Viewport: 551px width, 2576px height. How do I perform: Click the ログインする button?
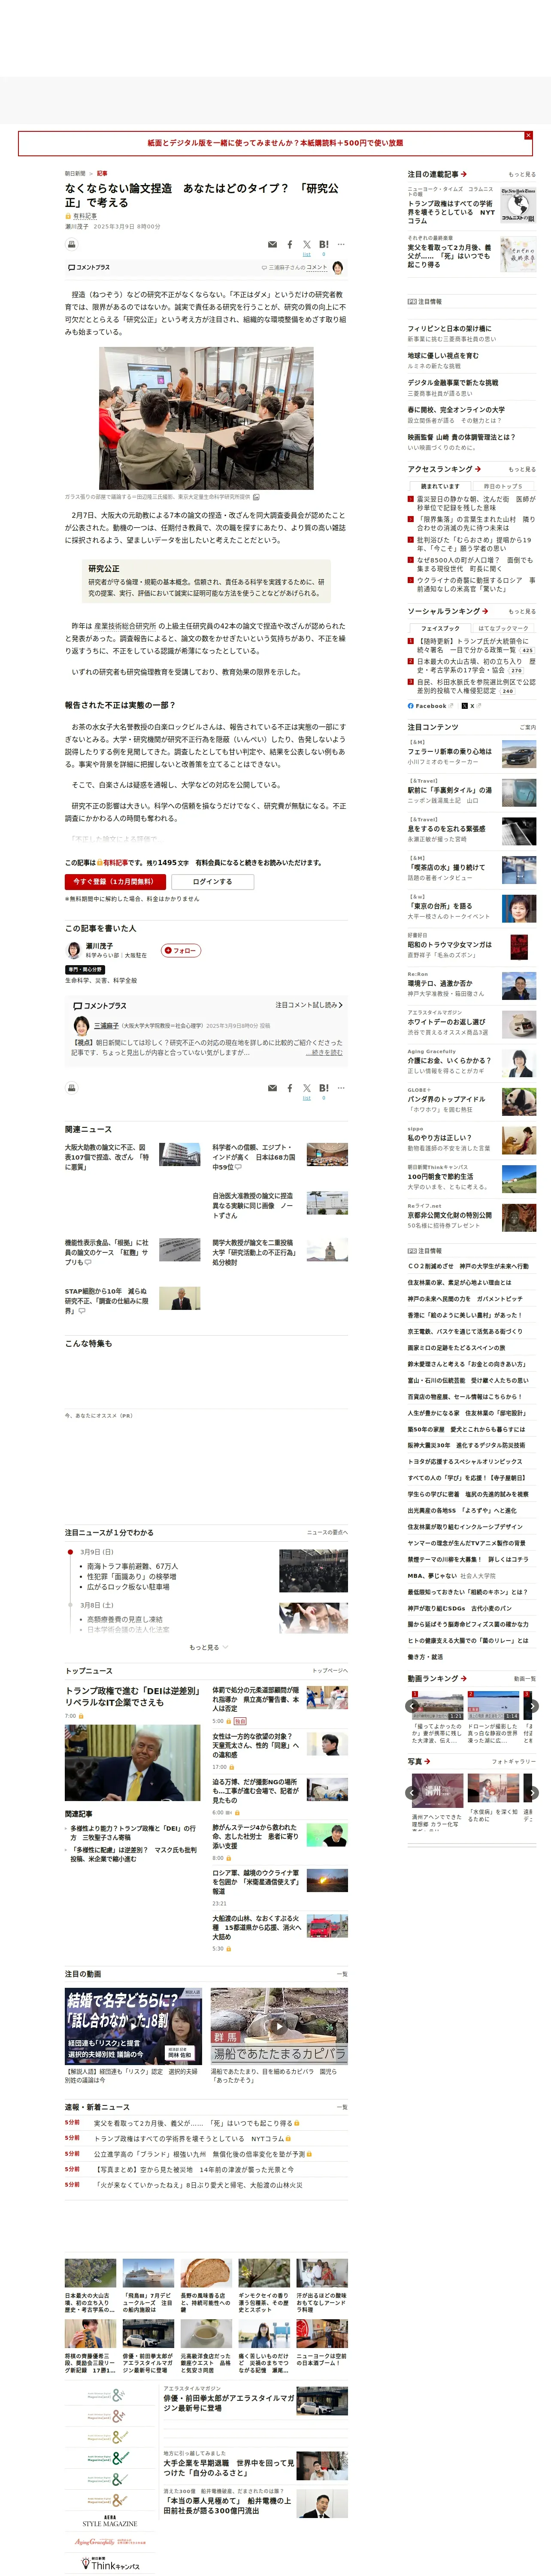[212, 881]
